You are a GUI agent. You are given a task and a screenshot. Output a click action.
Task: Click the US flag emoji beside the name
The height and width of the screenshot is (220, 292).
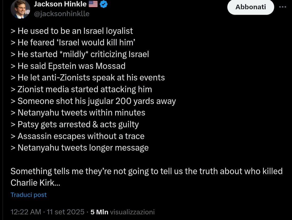[93, 4]
